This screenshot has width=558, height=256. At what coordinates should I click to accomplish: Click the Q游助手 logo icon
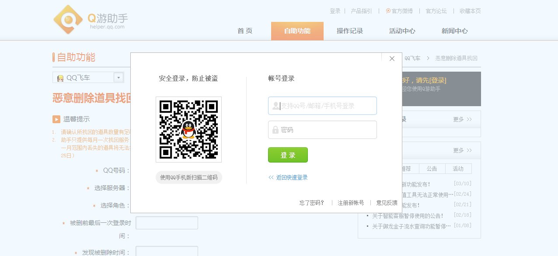click(x=68, y=19)
